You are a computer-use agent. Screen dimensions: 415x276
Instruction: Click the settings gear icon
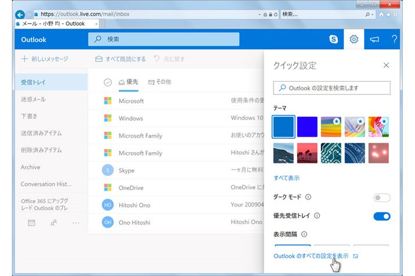[353, 39]
